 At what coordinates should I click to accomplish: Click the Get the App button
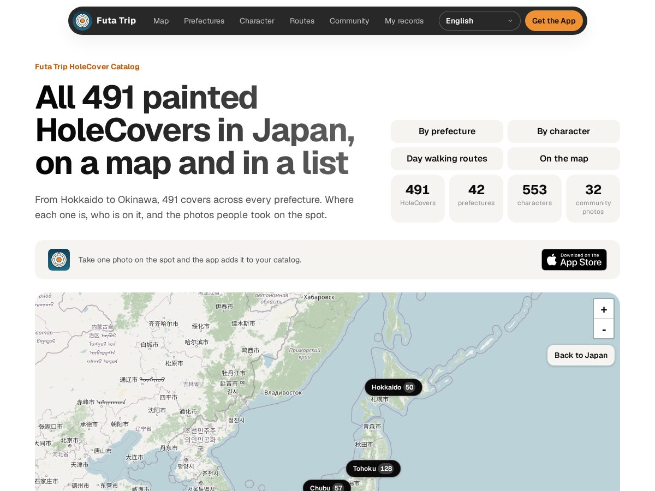554,21
